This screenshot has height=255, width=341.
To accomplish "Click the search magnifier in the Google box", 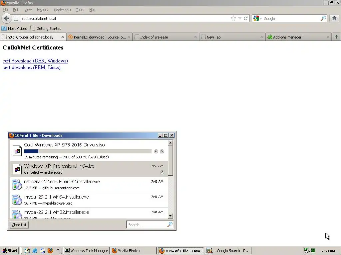I will click(323, 19).
